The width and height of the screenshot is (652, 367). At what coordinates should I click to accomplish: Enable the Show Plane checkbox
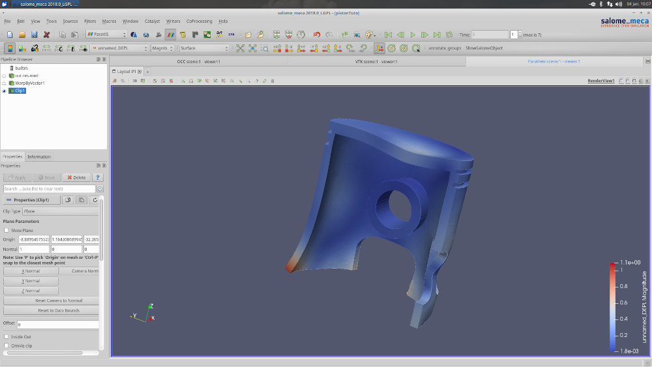tap(7, 230)
